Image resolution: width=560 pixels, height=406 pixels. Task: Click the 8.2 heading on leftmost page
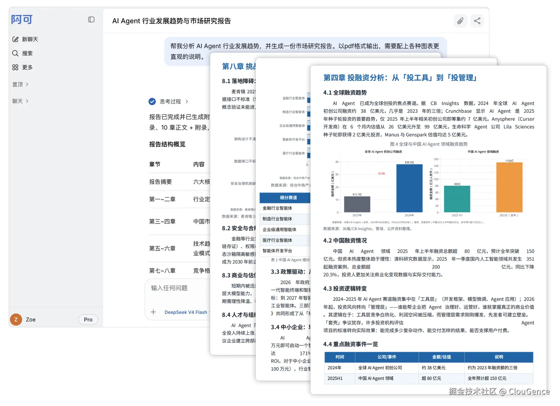coord(239,228)
